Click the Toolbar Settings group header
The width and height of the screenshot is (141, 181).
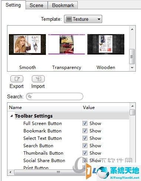(x=72, y=116)
